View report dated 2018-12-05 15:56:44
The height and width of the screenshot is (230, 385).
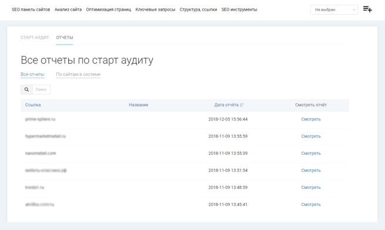tap(311, 119)
